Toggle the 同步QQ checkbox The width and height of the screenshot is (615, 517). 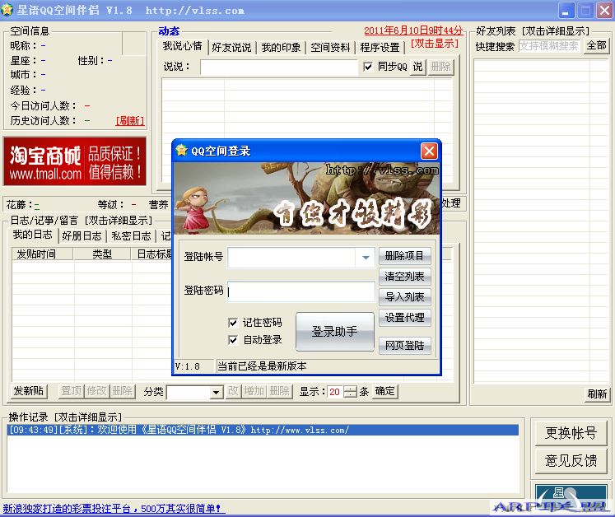pos(368,67)
